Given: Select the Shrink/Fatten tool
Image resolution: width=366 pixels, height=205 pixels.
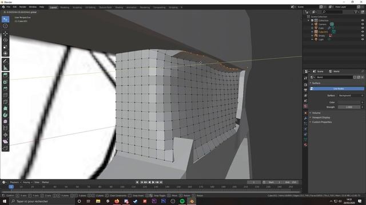Looking at the screenshot, I should tap(5, 135).
